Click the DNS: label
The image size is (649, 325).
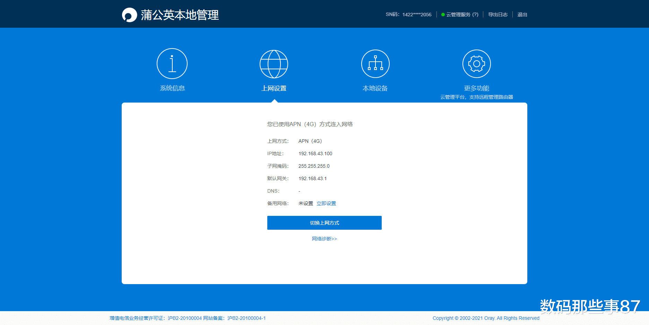(273, 191)
